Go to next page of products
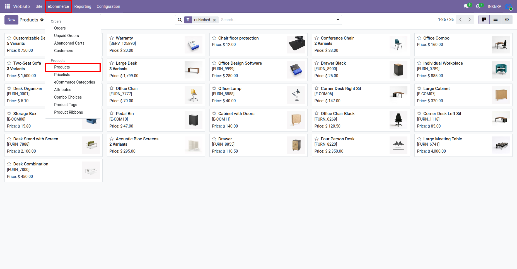Screen dimensions: 517x269 click(470, 19)
